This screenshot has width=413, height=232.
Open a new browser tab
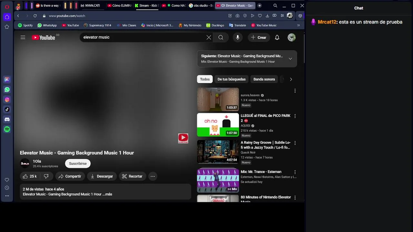click(259, 5)
